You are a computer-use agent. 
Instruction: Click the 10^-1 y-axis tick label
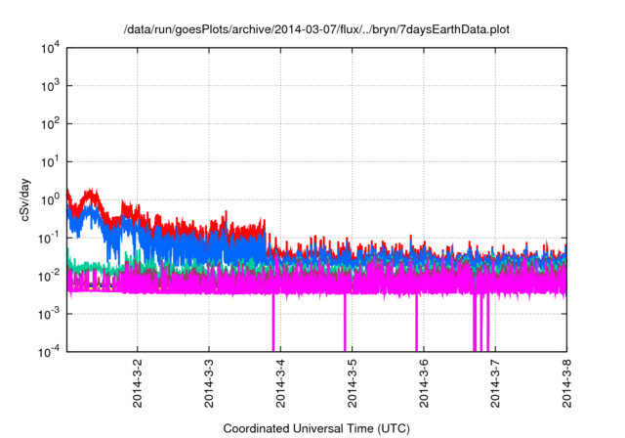[49, 238]
